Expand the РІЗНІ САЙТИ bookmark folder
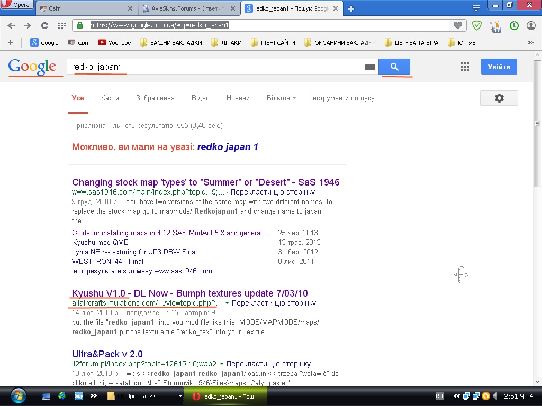 pos(273,43)
